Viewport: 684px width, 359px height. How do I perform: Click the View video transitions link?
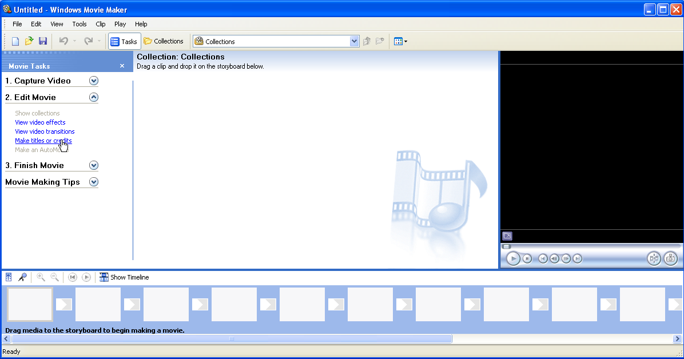coord(45,131)
